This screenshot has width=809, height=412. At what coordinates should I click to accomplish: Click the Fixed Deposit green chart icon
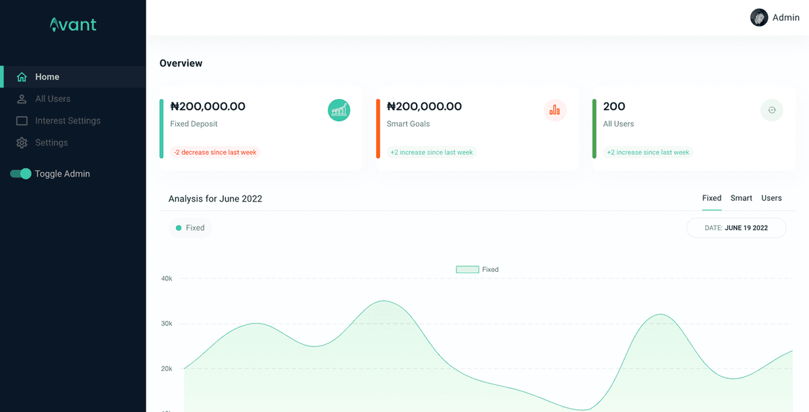pyautogui.click(x=339, y=110)
